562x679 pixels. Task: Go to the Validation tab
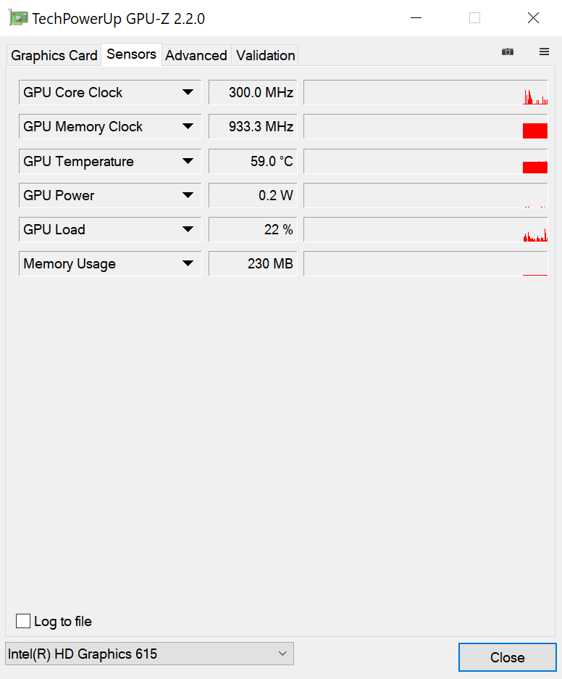pyautogui.click(x=266, y=55)
